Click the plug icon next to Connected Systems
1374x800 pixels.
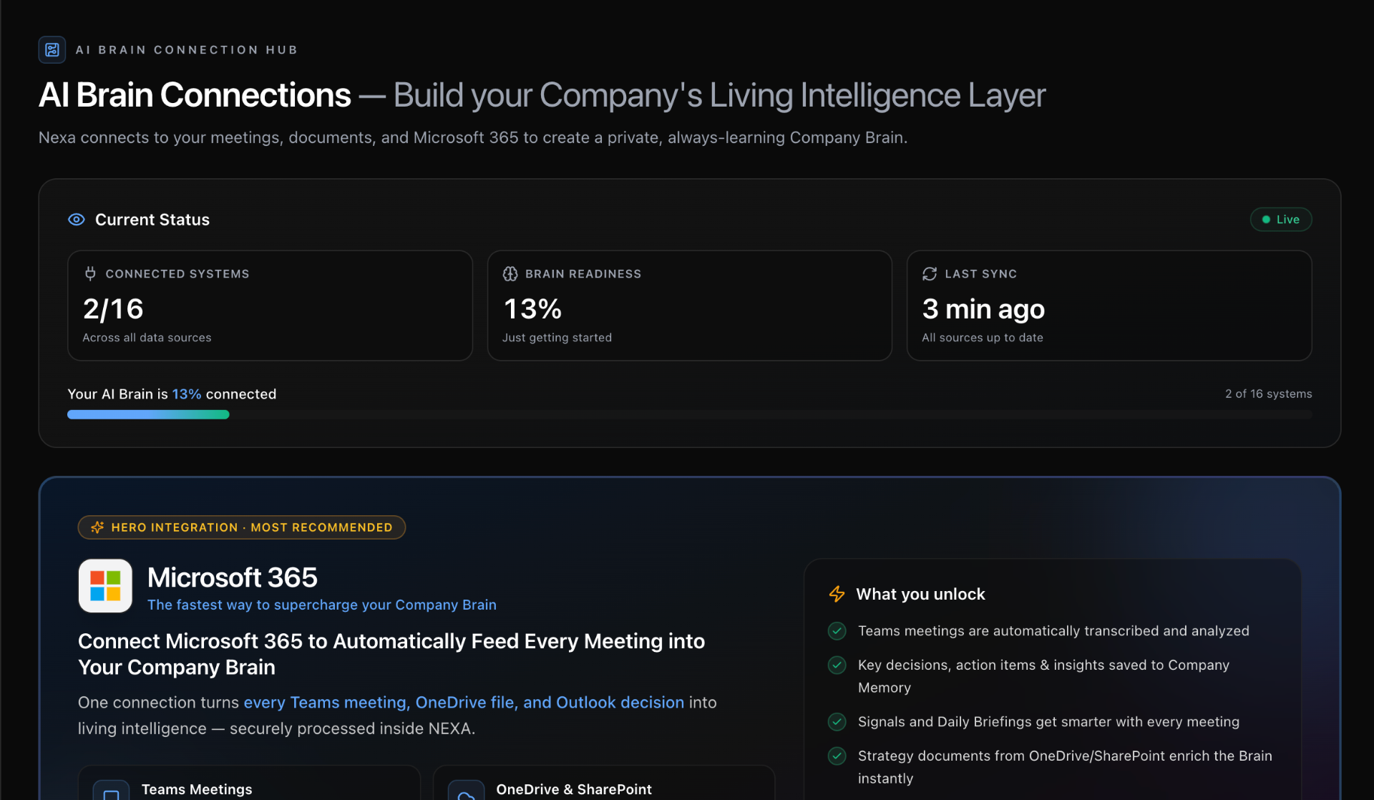[x=90, y=273]
